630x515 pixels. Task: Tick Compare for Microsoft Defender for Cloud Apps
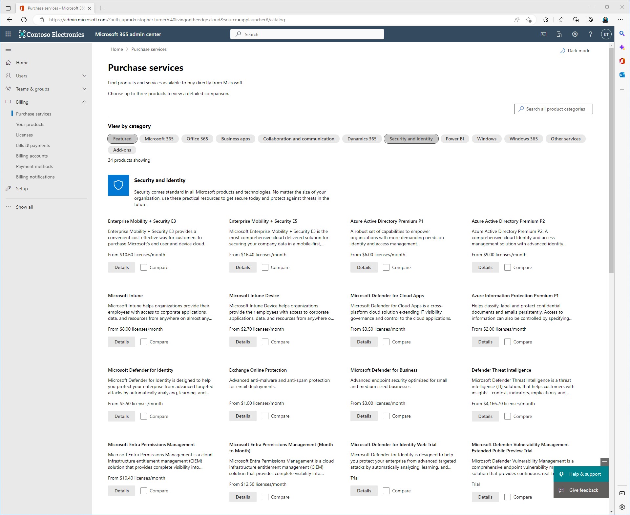click(386, 342)
